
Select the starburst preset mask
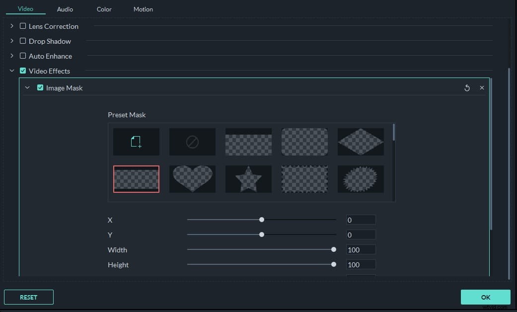(361, 179)
